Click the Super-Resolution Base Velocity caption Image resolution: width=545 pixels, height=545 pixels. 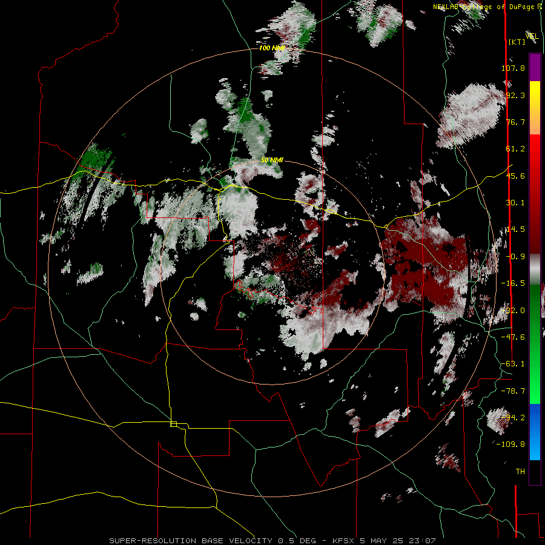point(272,541)
